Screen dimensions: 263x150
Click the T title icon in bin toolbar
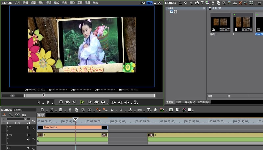pyautogui.click(x=201, y=3)
